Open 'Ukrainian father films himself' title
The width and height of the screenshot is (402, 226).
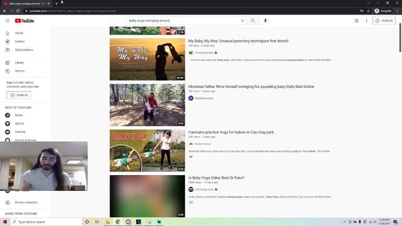click(x=251, y=87)
